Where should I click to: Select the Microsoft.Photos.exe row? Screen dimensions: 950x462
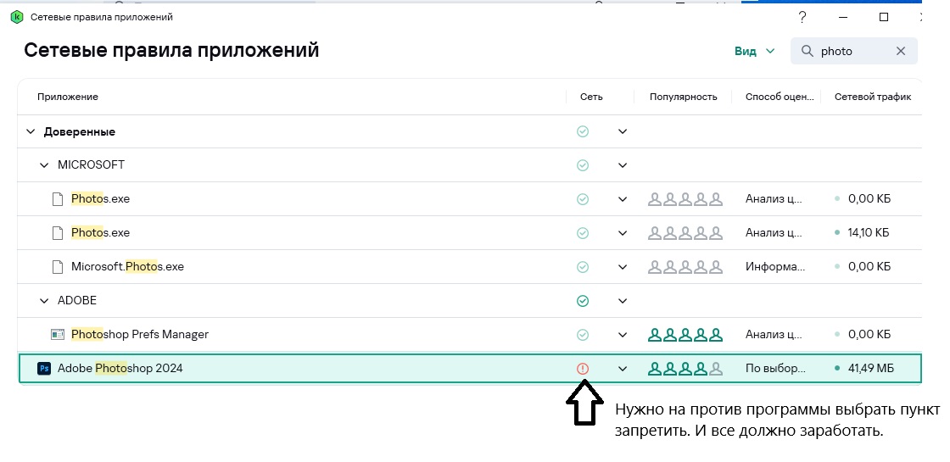[470, 266]
